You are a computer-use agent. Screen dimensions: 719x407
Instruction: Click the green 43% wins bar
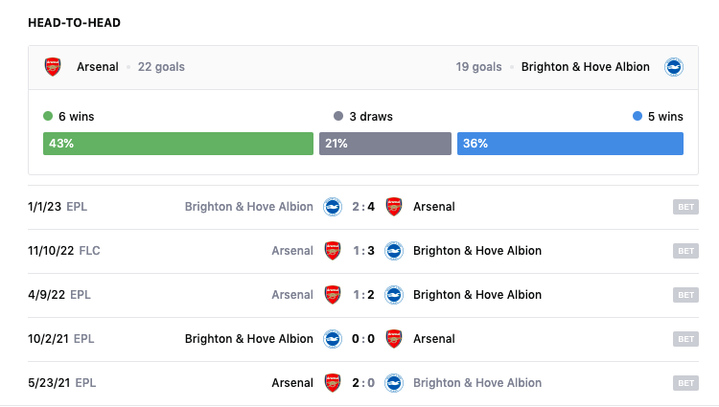(x=178, y=144)
